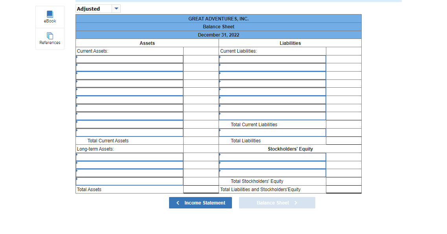Expand the Adjusted dropdown arrow
447x234 pixels.
(116, 9)
